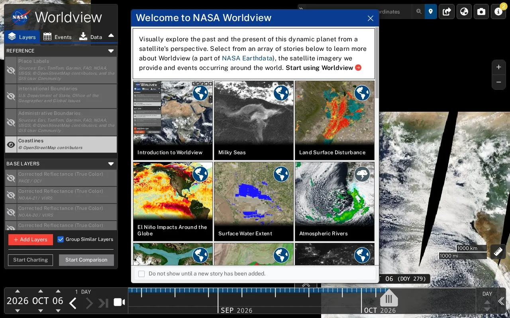This screenshot has height=318, width=510.
Task: Open the Atmospheric Rivers story
Action: (x=335, y=201)
